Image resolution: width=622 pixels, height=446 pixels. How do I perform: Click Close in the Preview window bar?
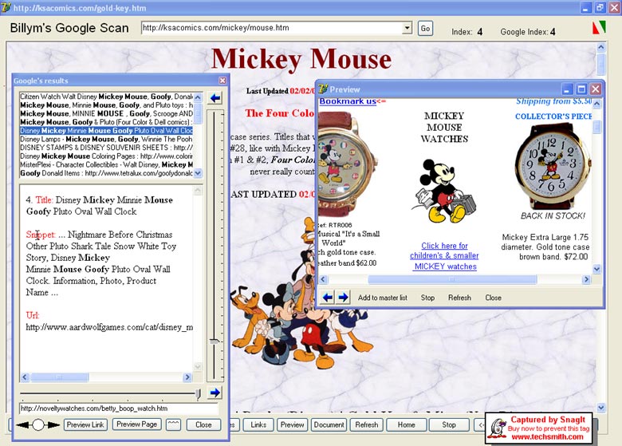493,298
